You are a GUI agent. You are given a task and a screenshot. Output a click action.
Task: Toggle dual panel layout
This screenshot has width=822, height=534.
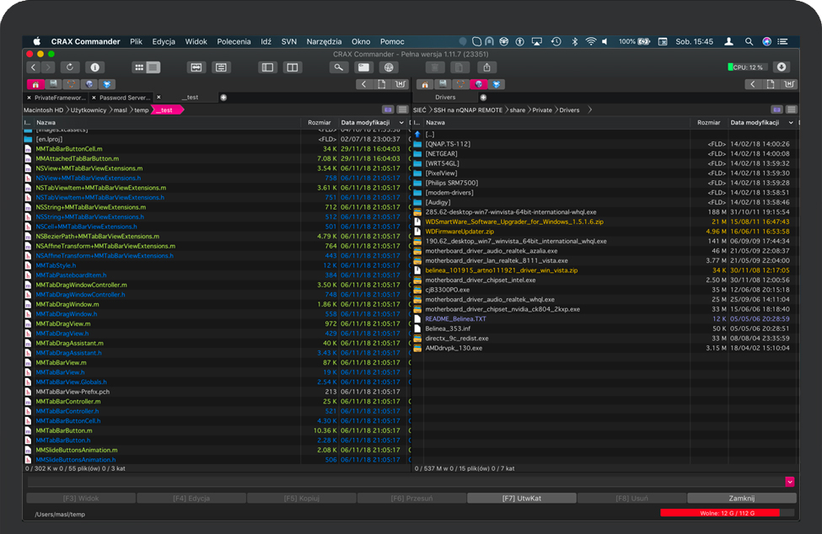pyautogui.click(x=292, y=67)
